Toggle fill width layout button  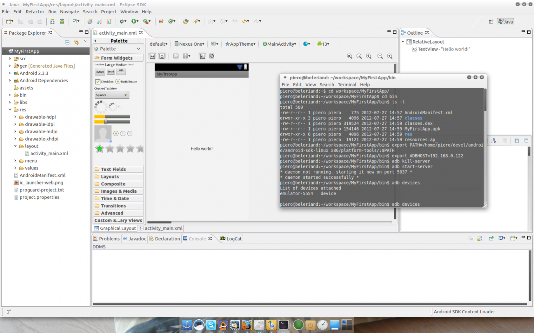pos(153,56)
